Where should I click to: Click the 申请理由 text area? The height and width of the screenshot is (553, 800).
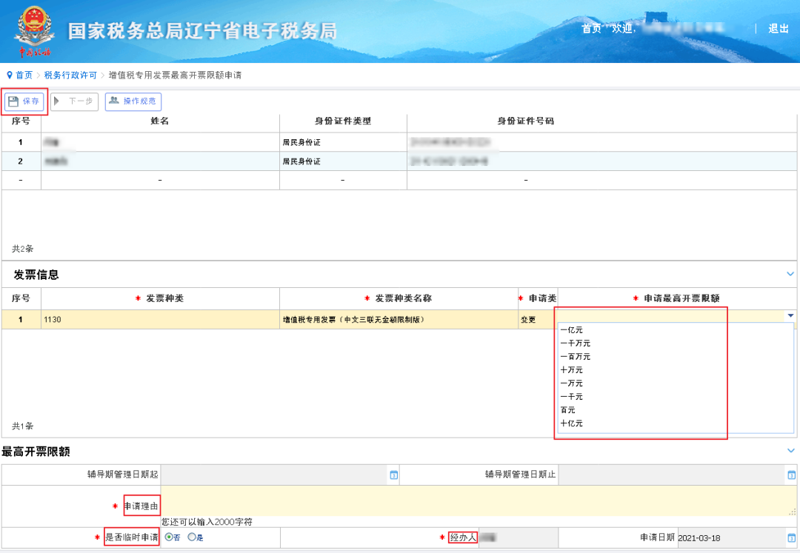(479, 500)
